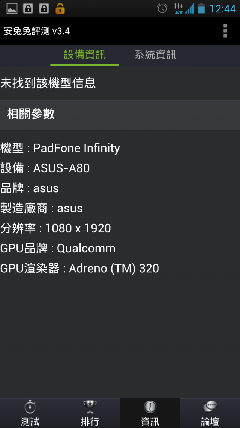The height and width of the screenshot is (428, 240).
Task: Tap the first gray lock notification icon
Action: [x=28, y=9]
